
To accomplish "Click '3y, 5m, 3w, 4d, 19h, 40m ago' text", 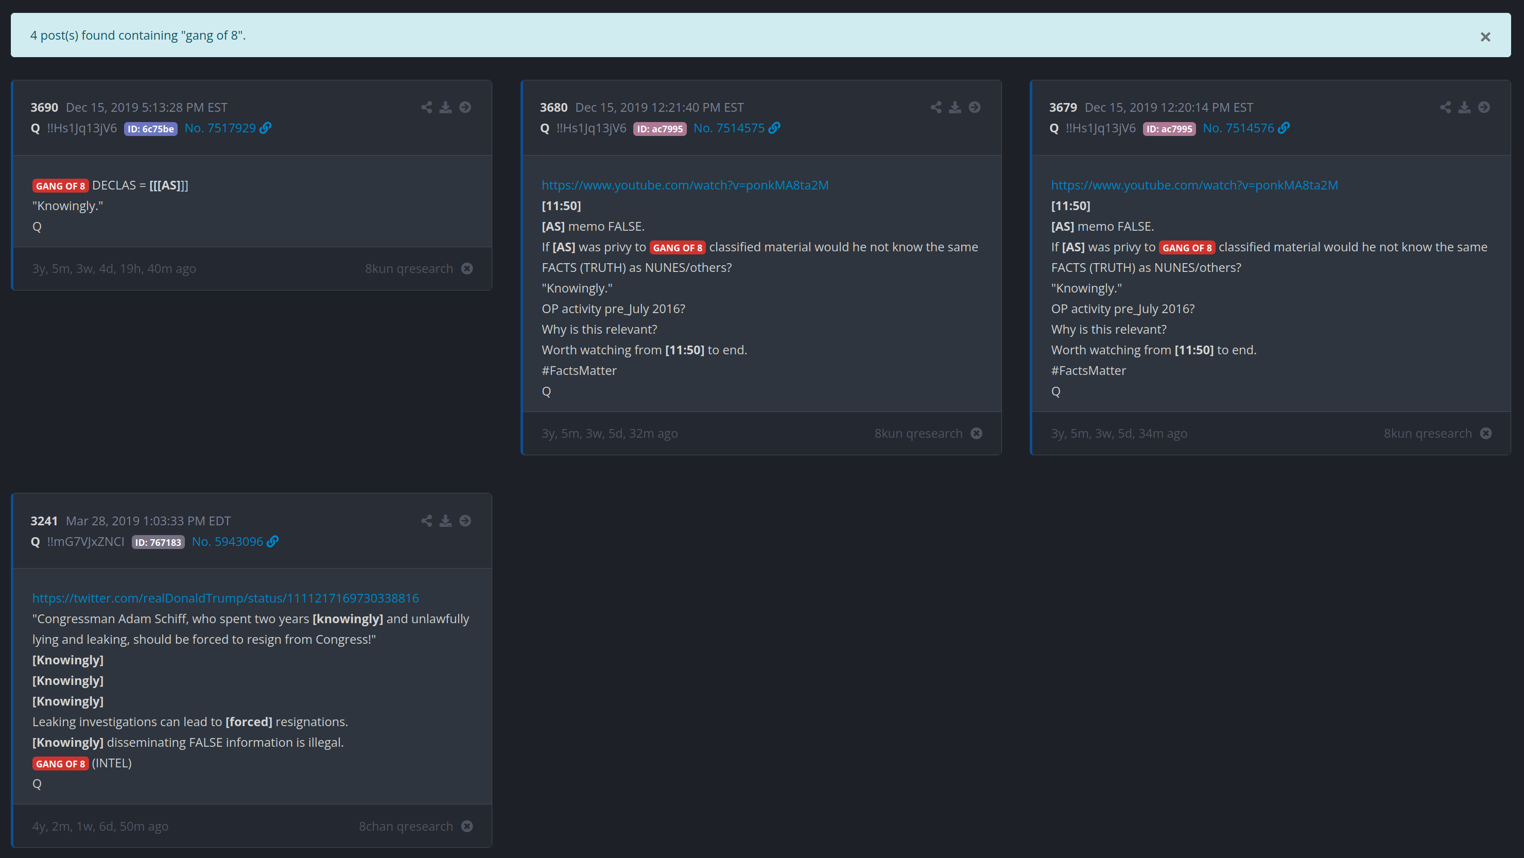I will coord(114,269).
